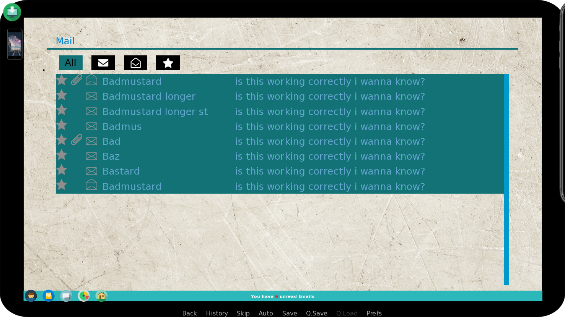Open the house home icon in the taskbar
Screen dimensions: 565x317
(x=101, y=296)
